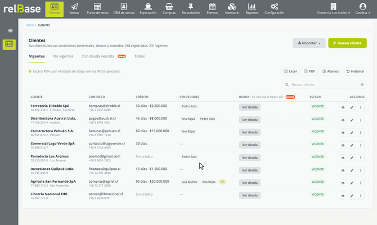The height and width of the screenshot is (225, 377).
Task: Open the Reportes chart icon
Action: [x=252, y=7]
